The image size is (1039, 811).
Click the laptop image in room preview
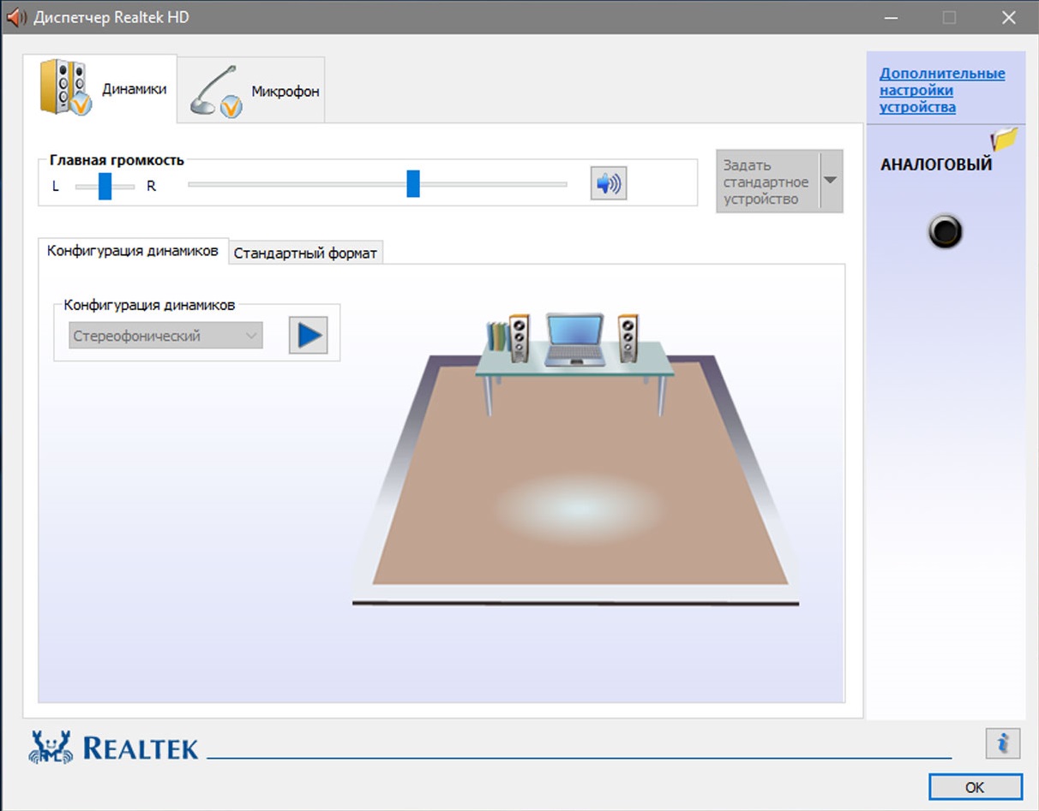coord(574,339)
